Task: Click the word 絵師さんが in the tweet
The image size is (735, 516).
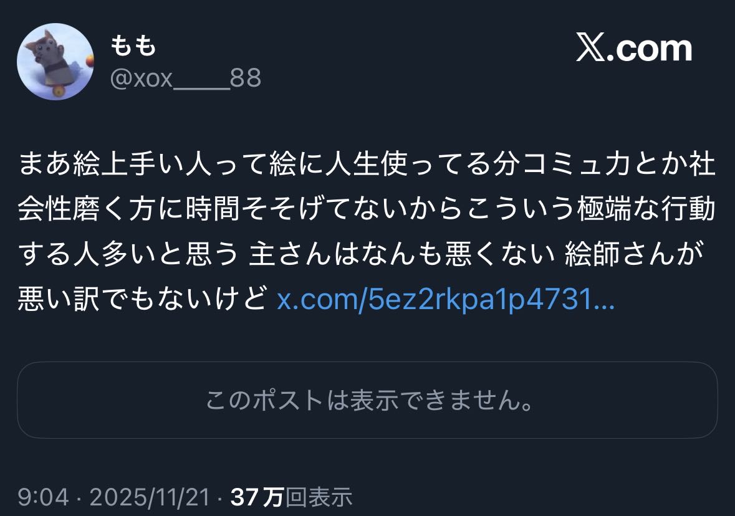Action: (x=635, y=254)
